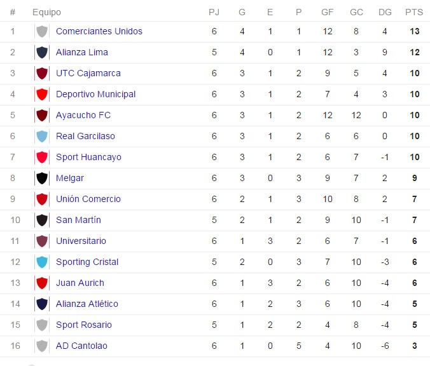
Task: Click the Alianza Lima shield icon
Action: (x=42, y=52)
